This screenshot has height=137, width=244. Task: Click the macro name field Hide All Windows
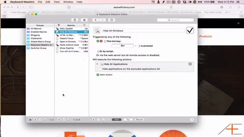[143, 30]
